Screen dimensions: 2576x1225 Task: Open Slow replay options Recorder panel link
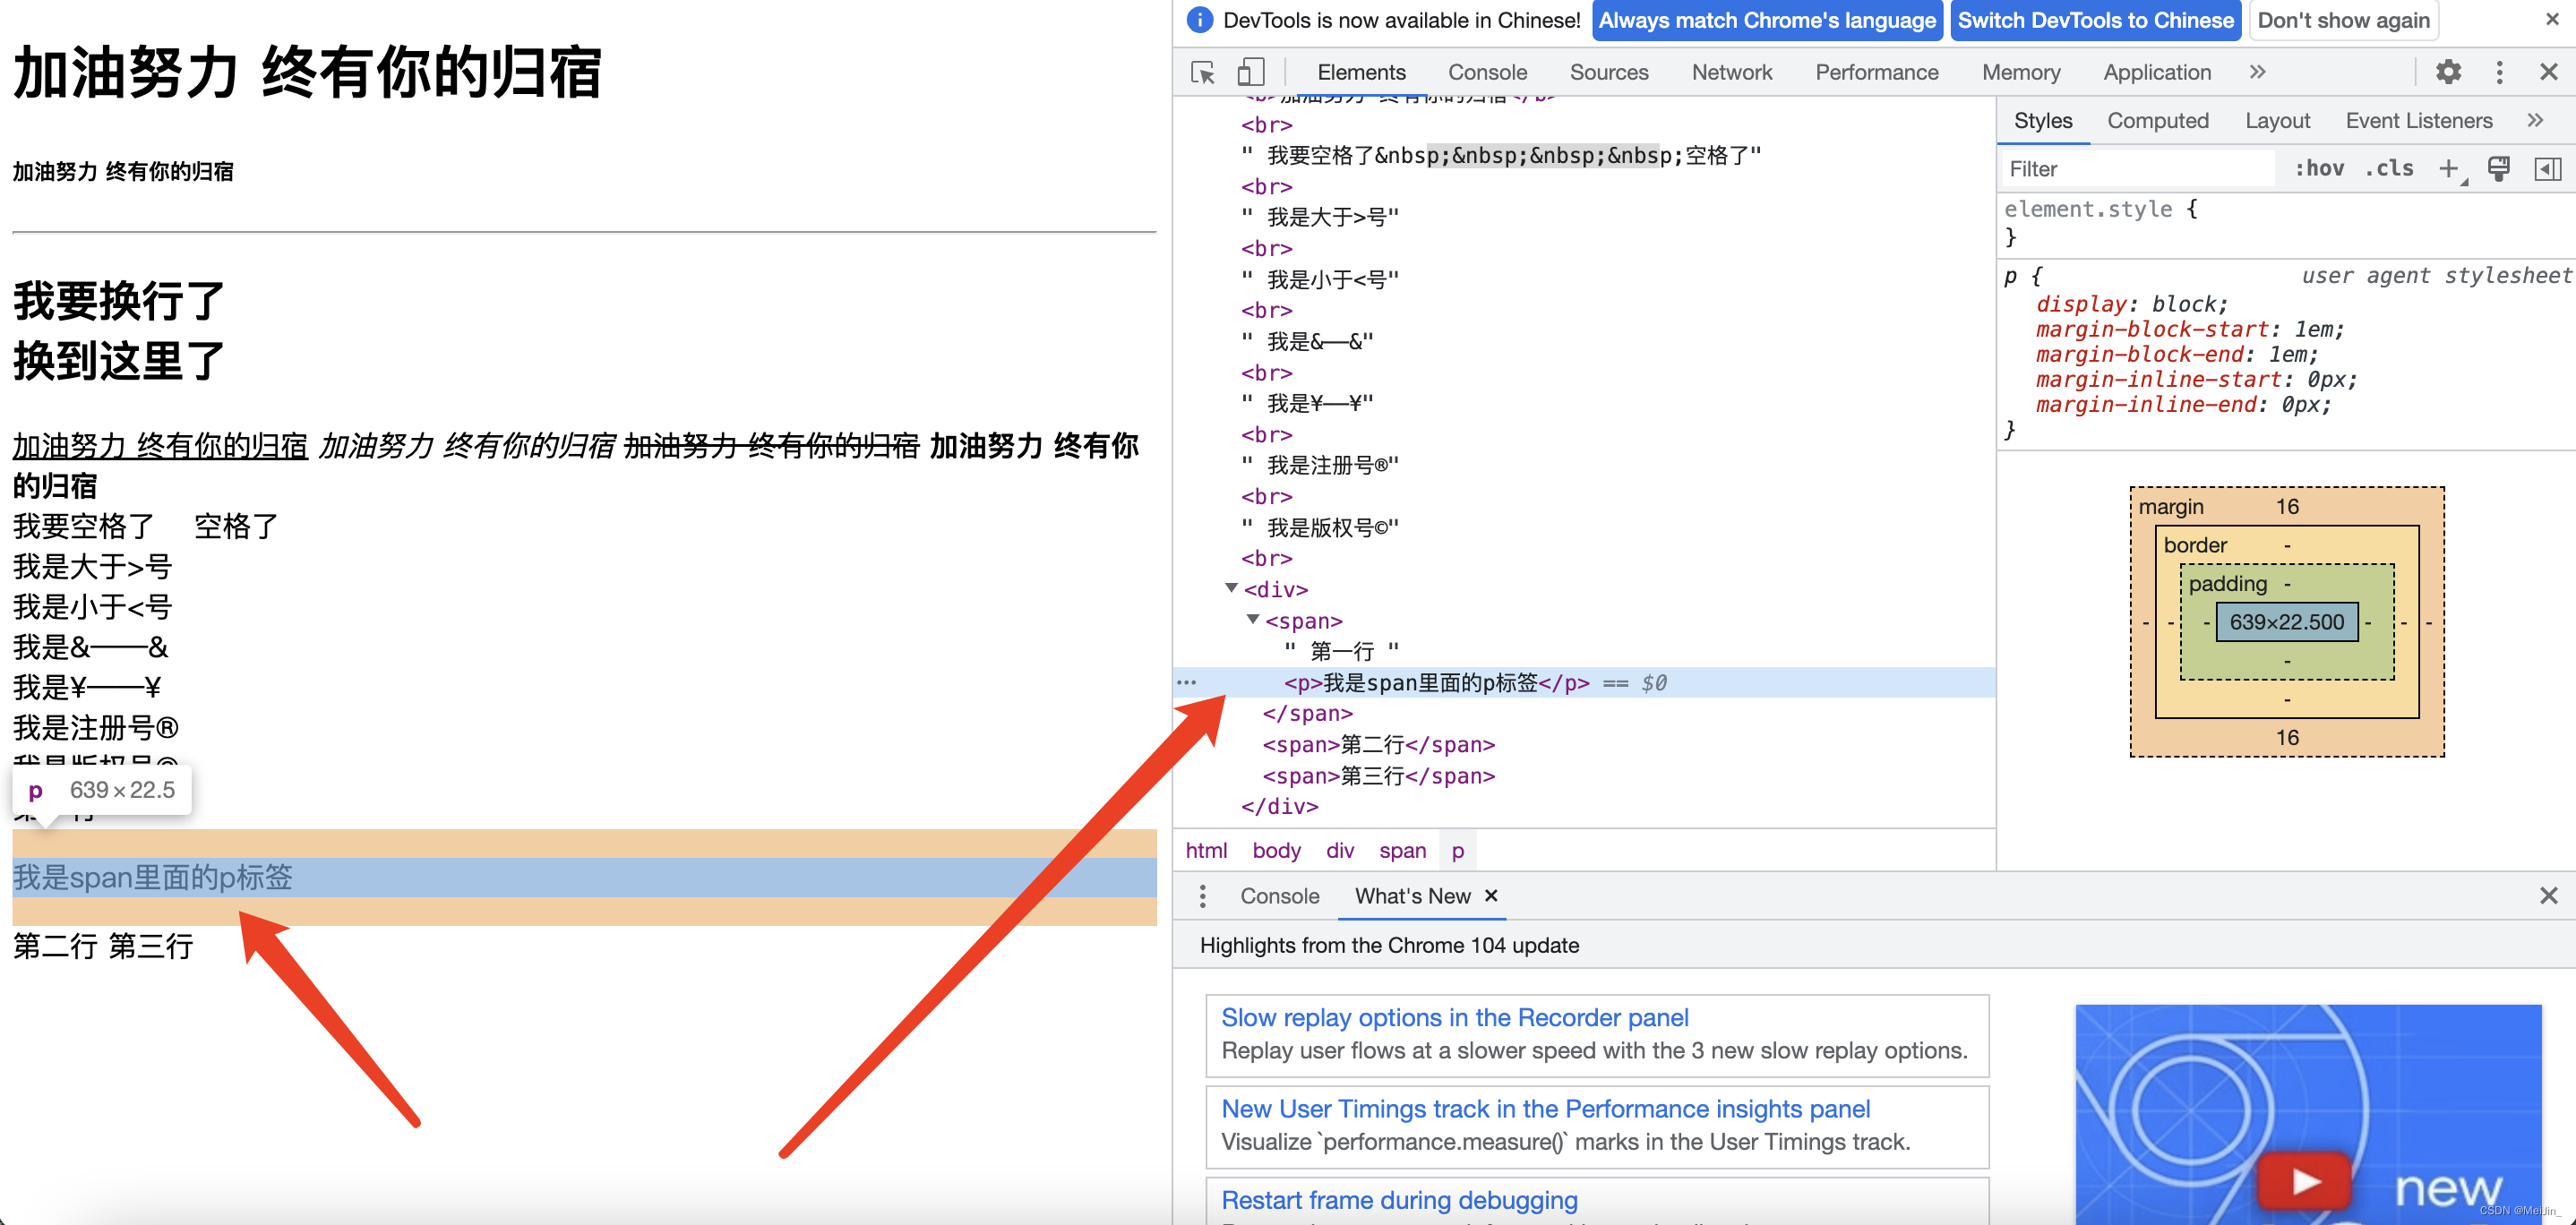(x=1454, y=1017)
